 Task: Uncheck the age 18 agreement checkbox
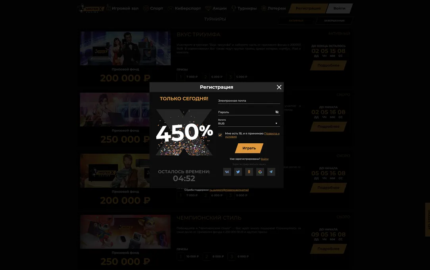220,135
